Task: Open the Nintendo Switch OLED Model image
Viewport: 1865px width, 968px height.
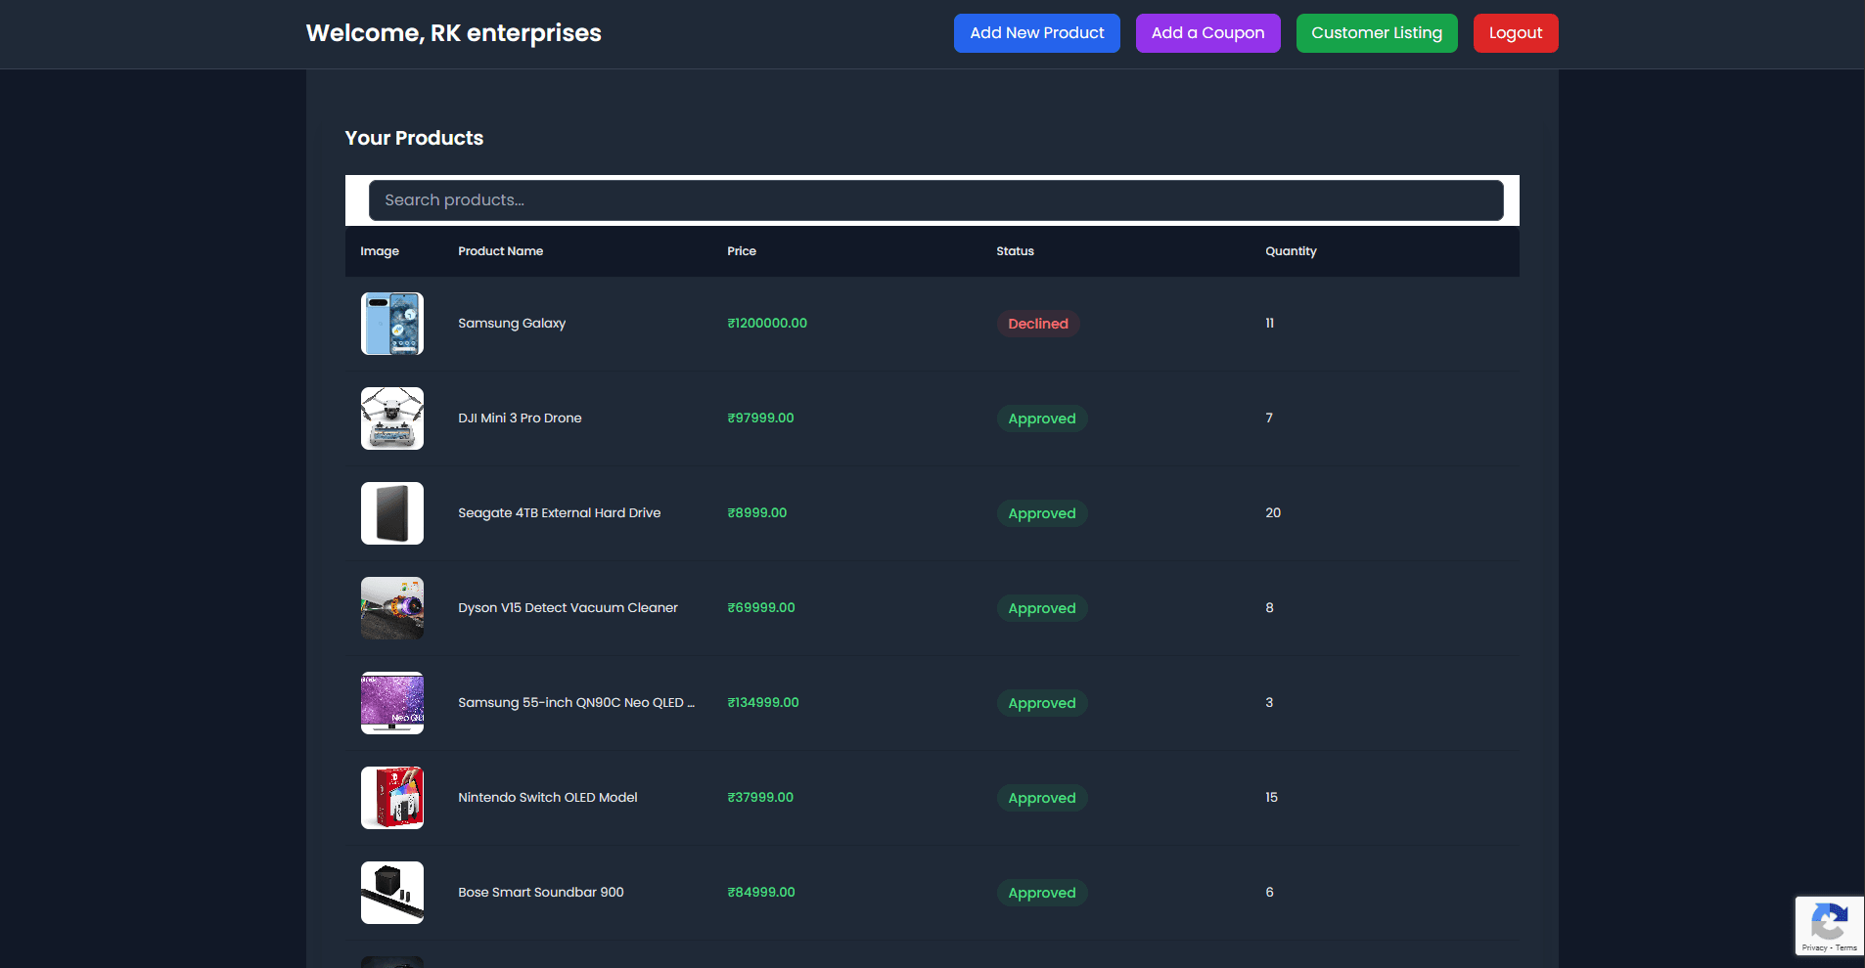Action: pyautogui.click(x=391, y=797)
